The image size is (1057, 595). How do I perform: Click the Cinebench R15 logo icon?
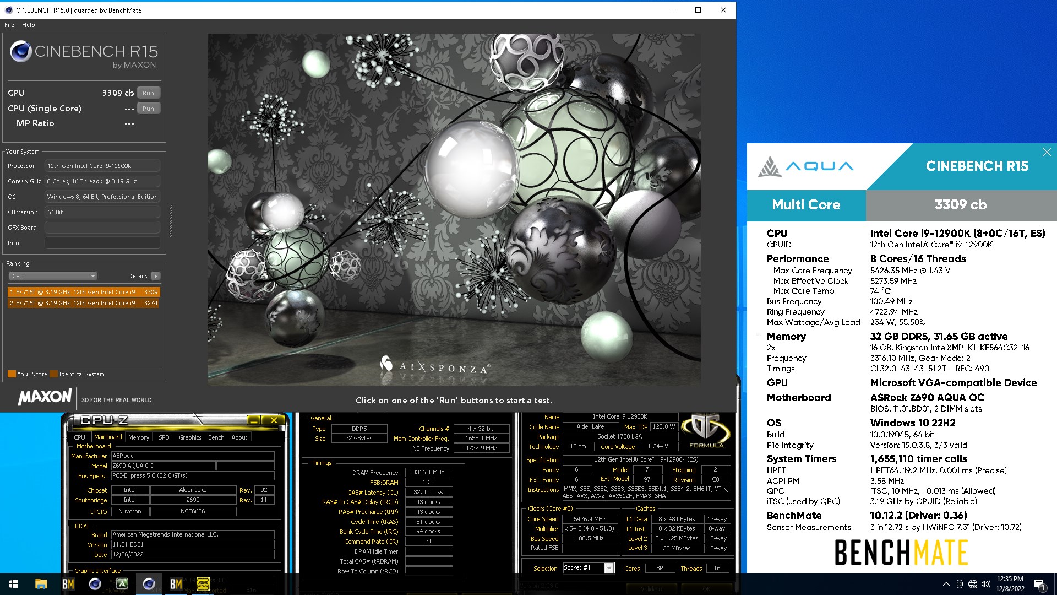click(x=21, y=52)
